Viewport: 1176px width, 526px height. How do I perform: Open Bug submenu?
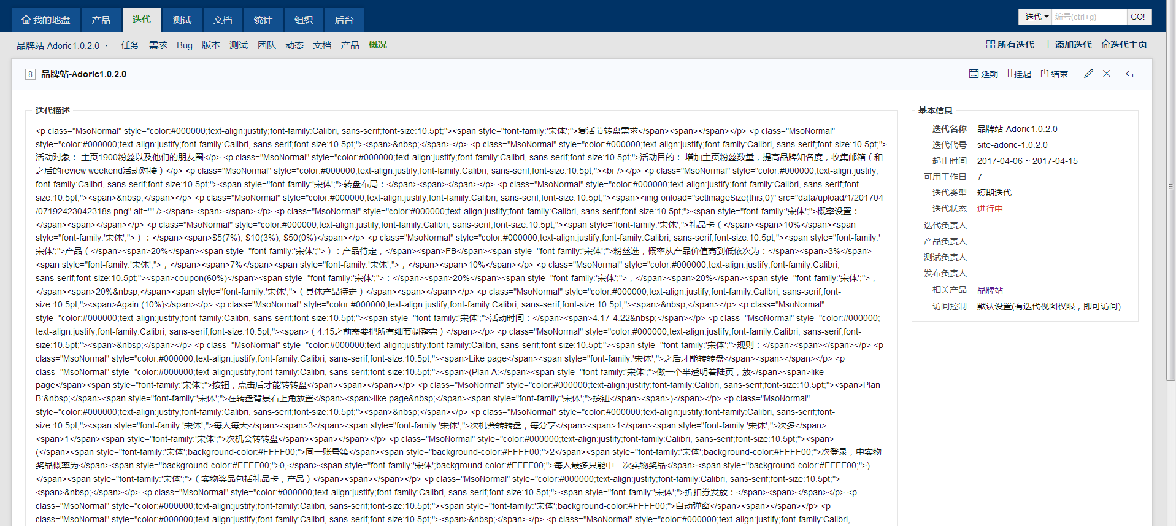point(185,45)
